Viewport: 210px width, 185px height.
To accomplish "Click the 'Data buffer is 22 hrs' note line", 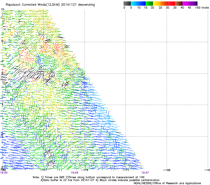I will [x=100, y=180].
